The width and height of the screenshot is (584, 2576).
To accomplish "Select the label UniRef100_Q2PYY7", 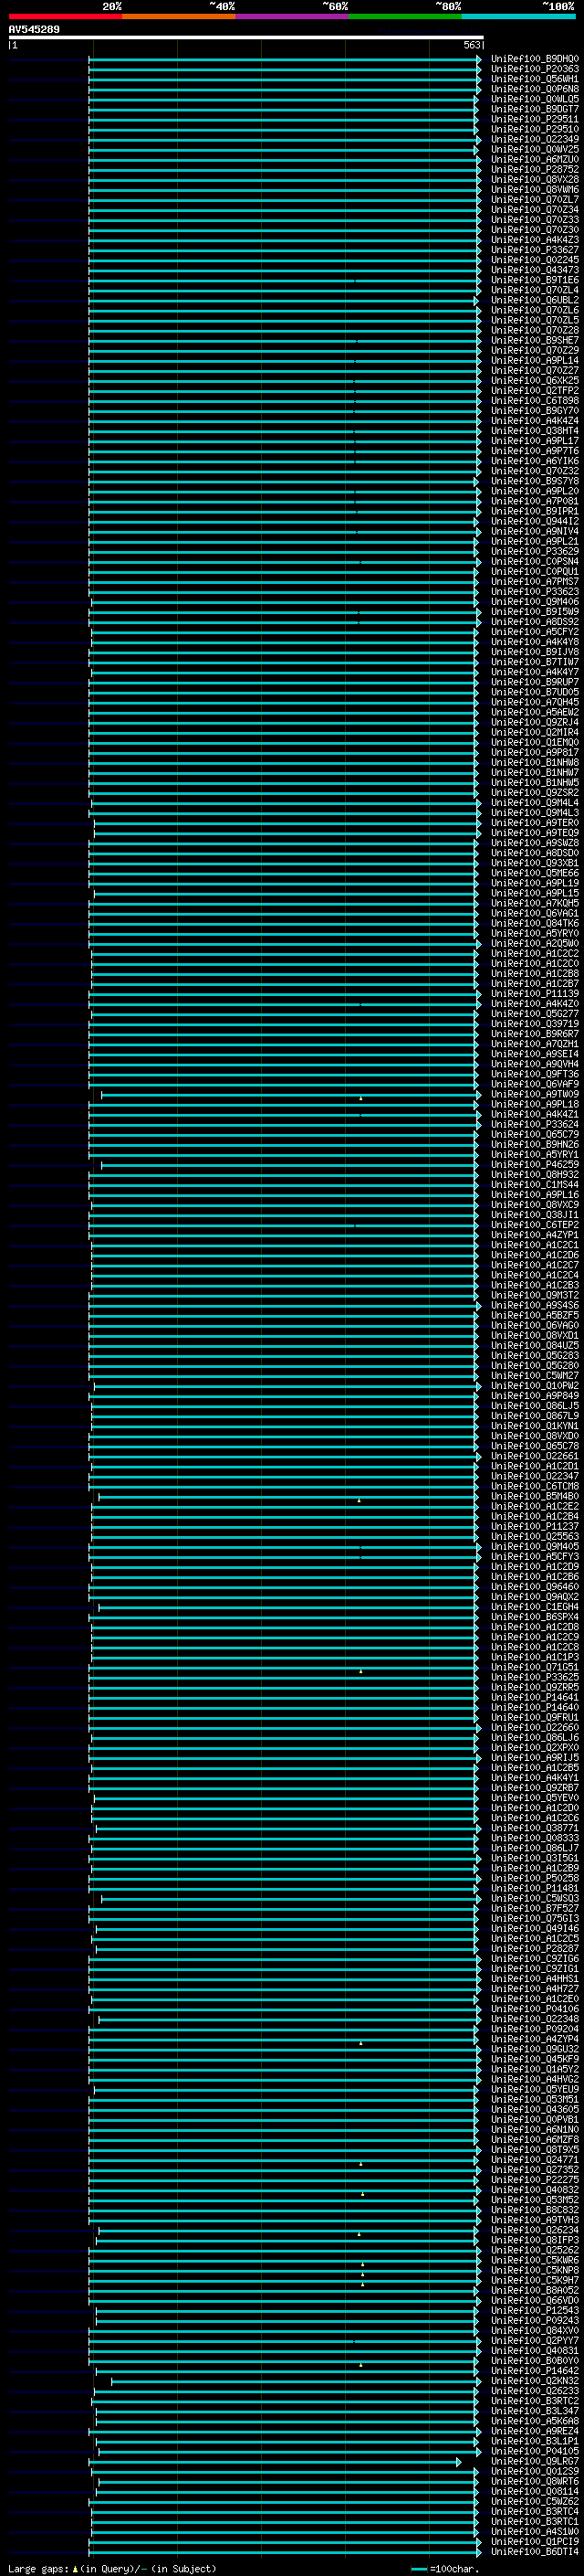I will point(534,2340).
